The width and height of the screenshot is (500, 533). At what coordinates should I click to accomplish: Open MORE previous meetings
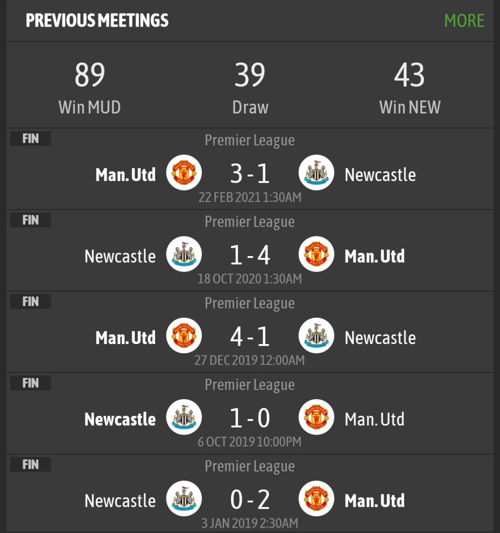coord(464,21)
